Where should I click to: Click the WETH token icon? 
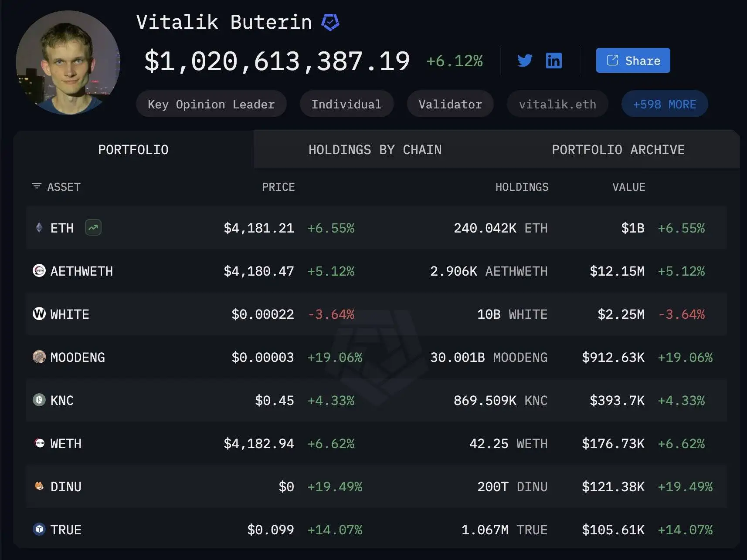click(39, 443)
